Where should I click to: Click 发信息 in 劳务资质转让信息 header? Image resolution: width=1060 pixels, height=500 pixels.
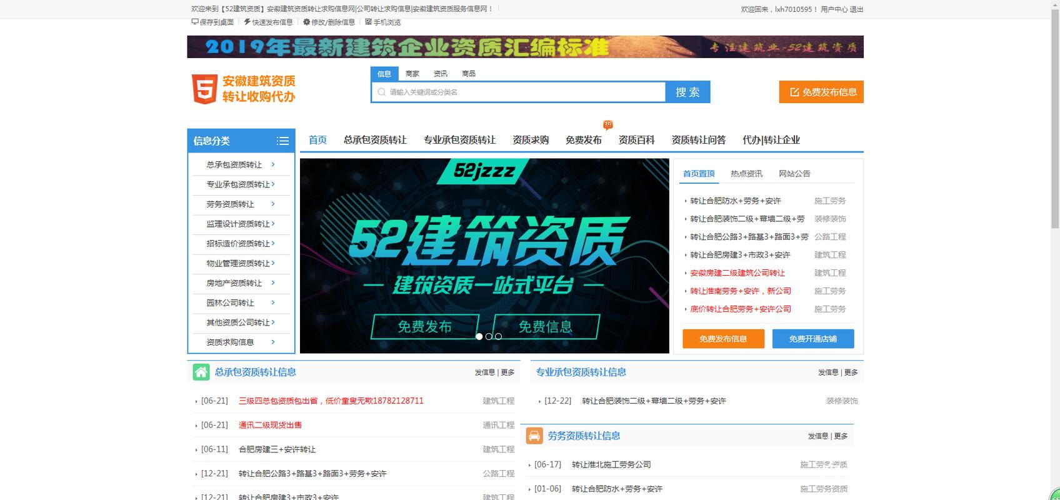click(x=817, y=436)
